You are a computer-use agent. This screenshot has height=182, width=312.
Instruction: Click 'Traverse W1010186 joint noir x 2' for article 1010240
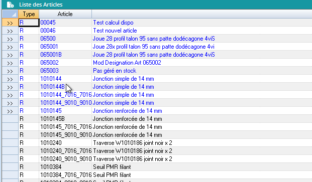(133, 143)
